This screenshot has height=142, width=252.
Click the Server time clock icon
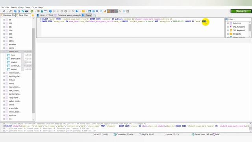pyautogui.click(x=193, y=135)
